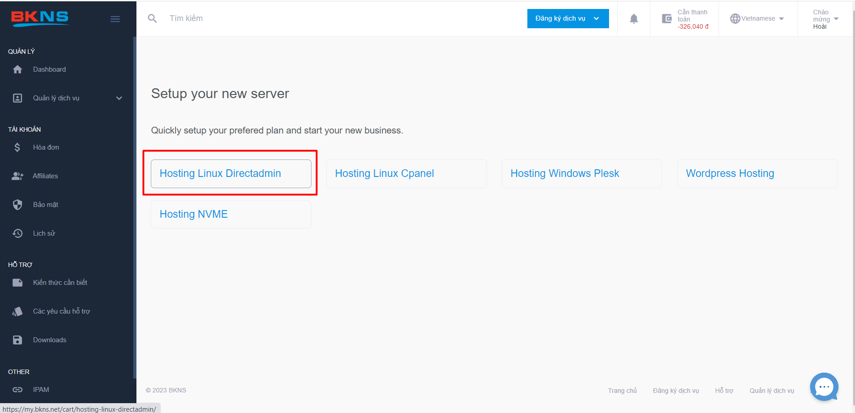
Task: Click footer Đăng ký dịch vụ link
Action: [676, 391]
